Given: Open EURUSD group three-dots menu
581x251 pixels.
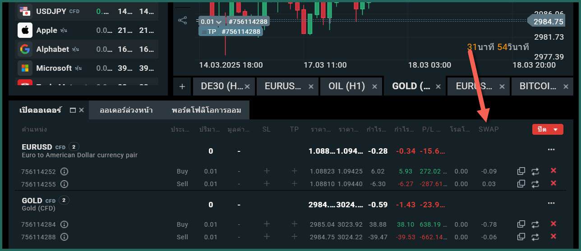Looking at the screenshot, I should (551, 149).
